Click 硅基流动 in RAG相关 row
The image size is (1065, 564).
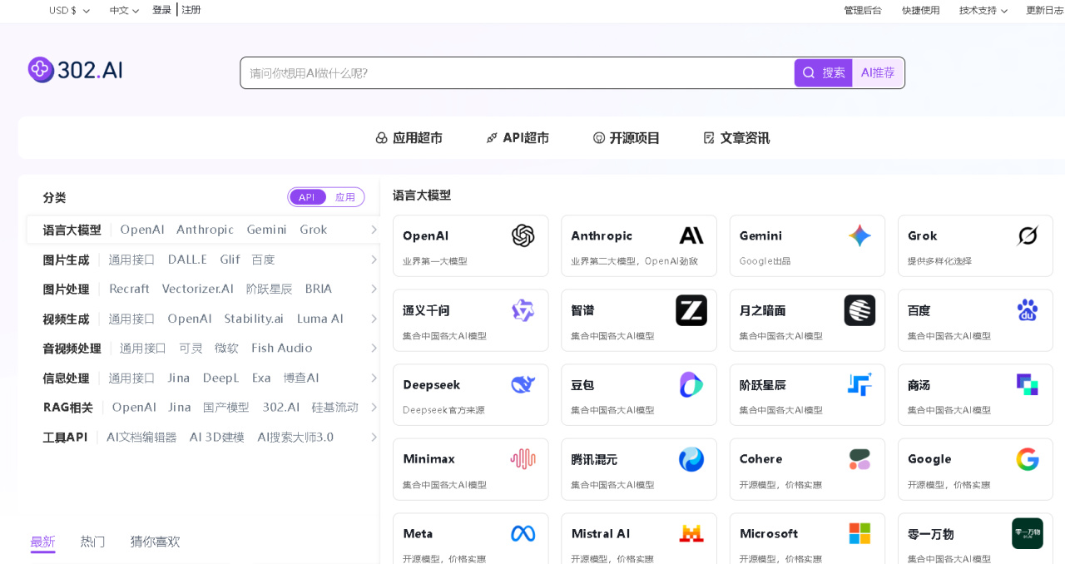pos(334,407)
